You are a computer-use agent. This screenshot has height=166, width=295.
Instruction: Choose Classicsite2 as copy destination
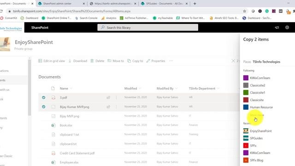[258, 85]
